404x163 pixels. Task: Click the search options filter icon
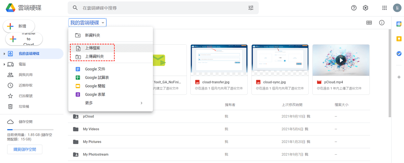251,8
